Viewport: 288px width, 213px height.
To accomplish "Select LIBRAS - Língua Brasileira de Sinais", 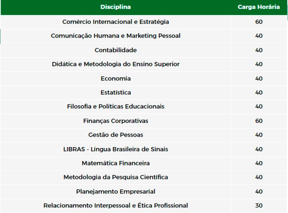I will (x=115, y=149).
